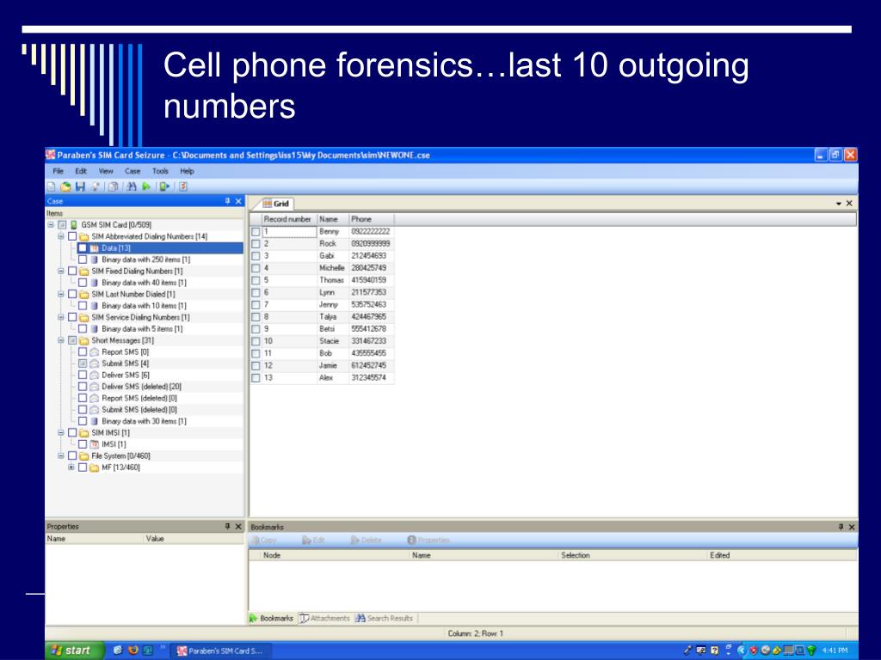Click the Firefox quick launch icon

(133, 650)
